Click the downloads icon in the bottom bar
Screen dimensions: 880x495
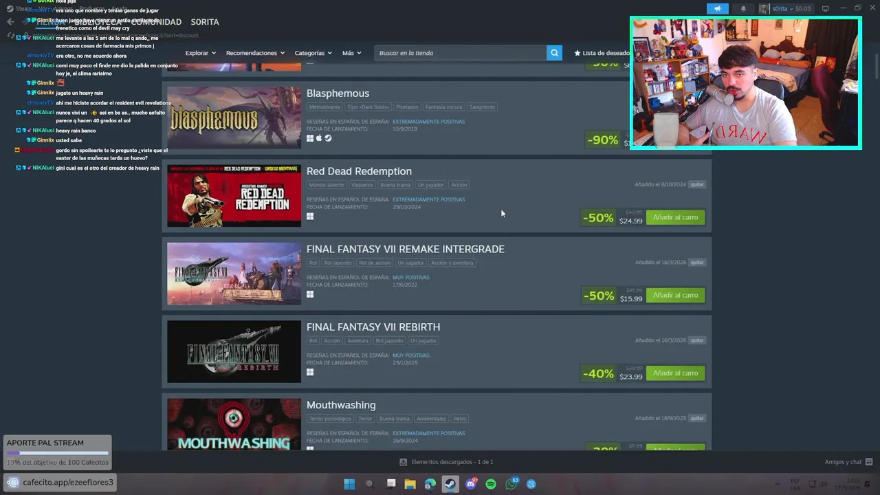(x=404, y=462)
